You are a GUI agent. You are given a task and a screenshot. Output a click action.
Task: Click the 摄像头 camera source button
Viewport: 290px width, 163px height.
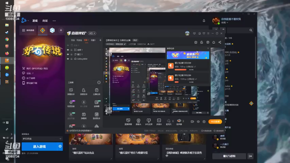[x=138, y=122]
